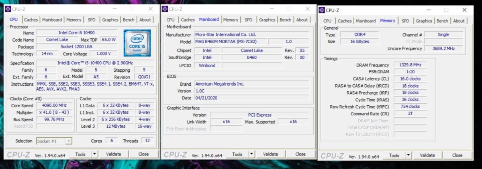Click Validate button in left CPU-Z window
This screenshot has width=482, height=169.
pyautogui.click(x=113, y=154)
